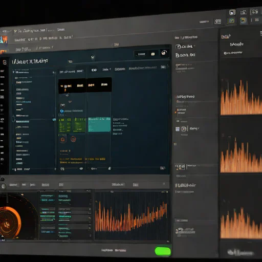The width and height of the screenshot is (262, 262).
Task: Open the dropdown next to the square icons in right panel
Action: 194,128
